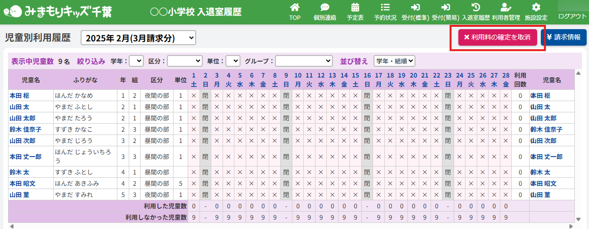This screenshot has width=589, height=229.
Task: Click the TOP home icon
Action: click(295, 8)
